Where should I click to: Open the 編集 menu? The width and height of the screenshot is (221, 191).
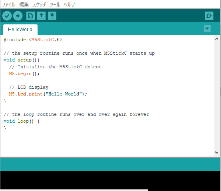pyautogui.click(x=24, y=5)
